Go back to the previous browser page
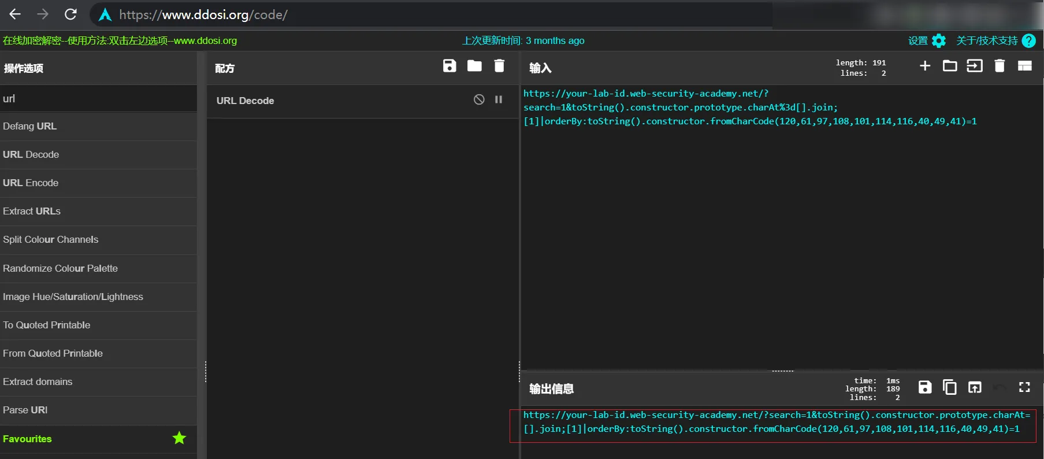Screen dimensions: 1044x459 click(x=15, y=14)
